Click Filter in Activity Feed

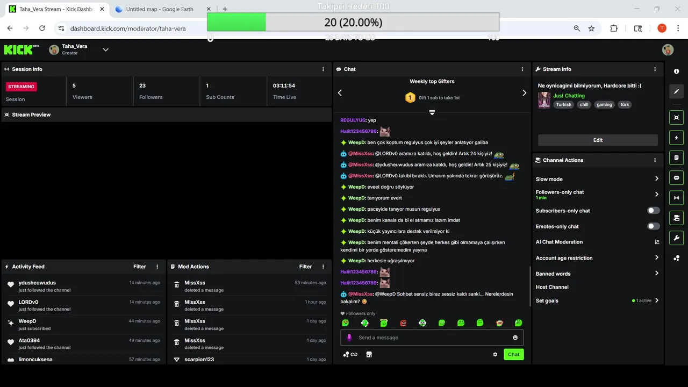click(140, 267)
